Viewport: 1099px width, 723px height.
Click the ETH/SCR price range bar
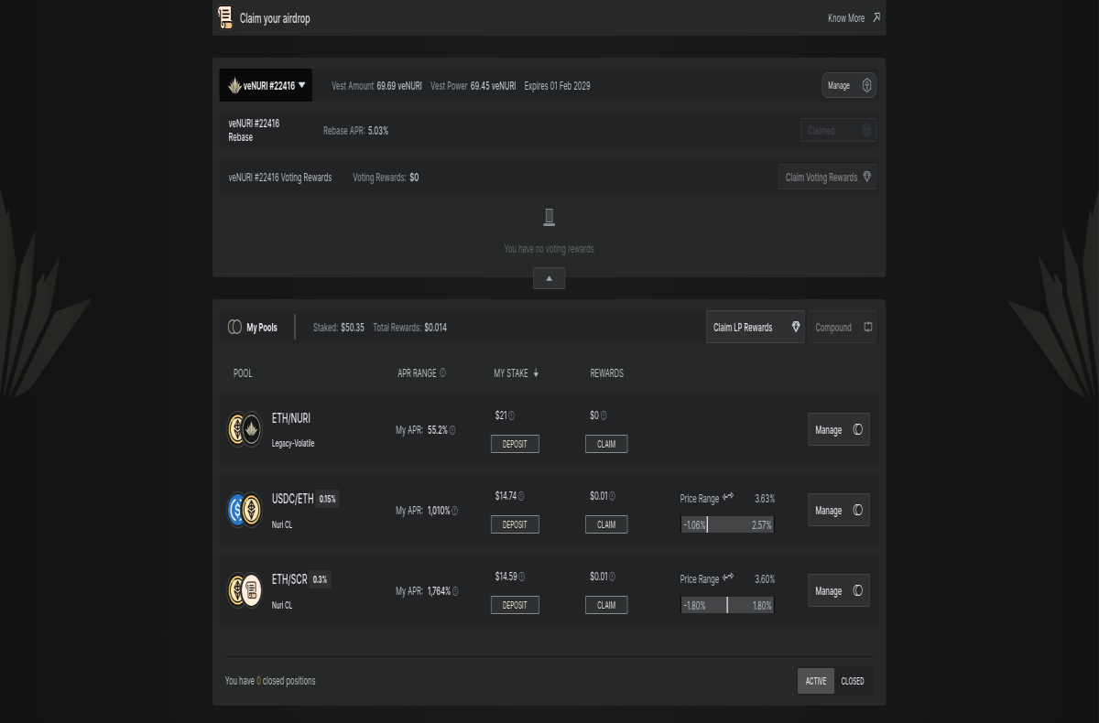(x=728, y=605)
